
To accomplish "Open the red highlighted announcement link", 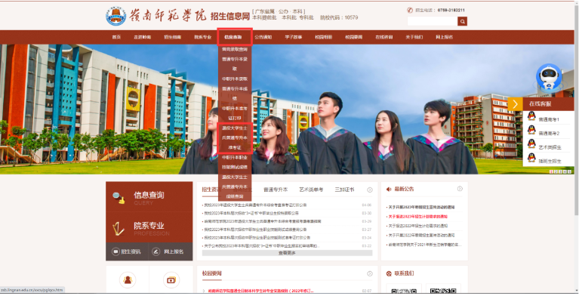I will point(417,217).
